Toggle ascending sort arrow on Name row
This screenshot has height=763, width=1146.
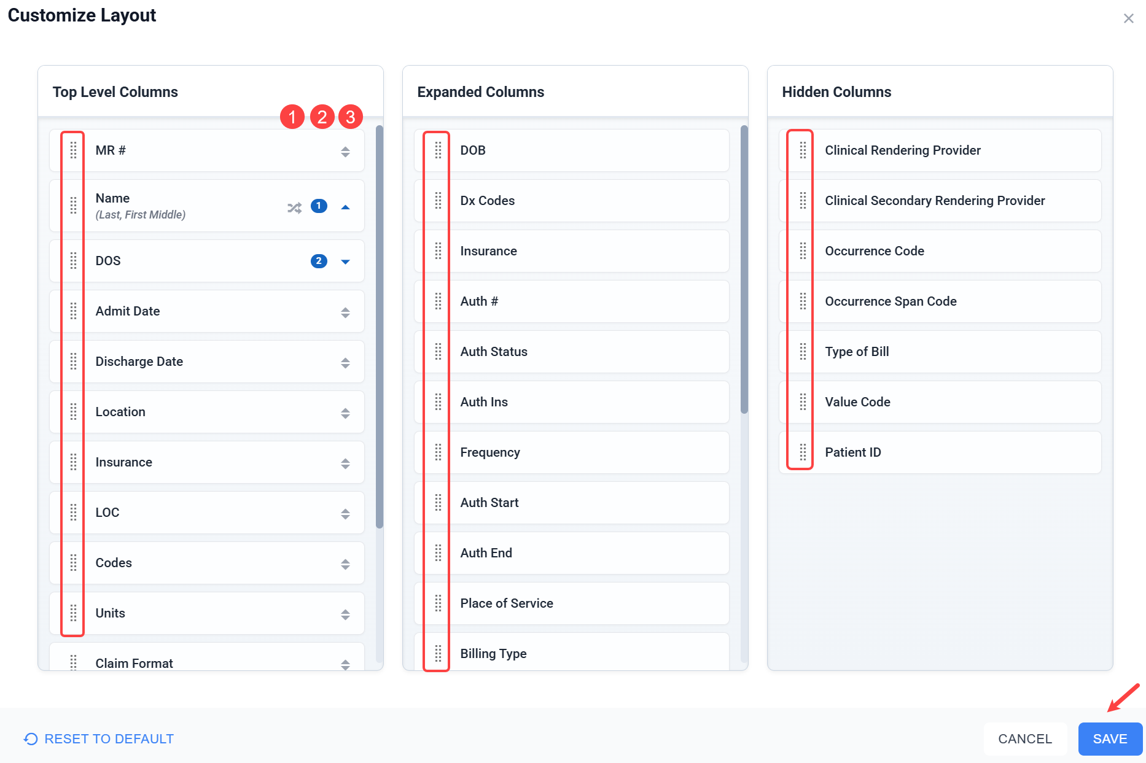345,207
